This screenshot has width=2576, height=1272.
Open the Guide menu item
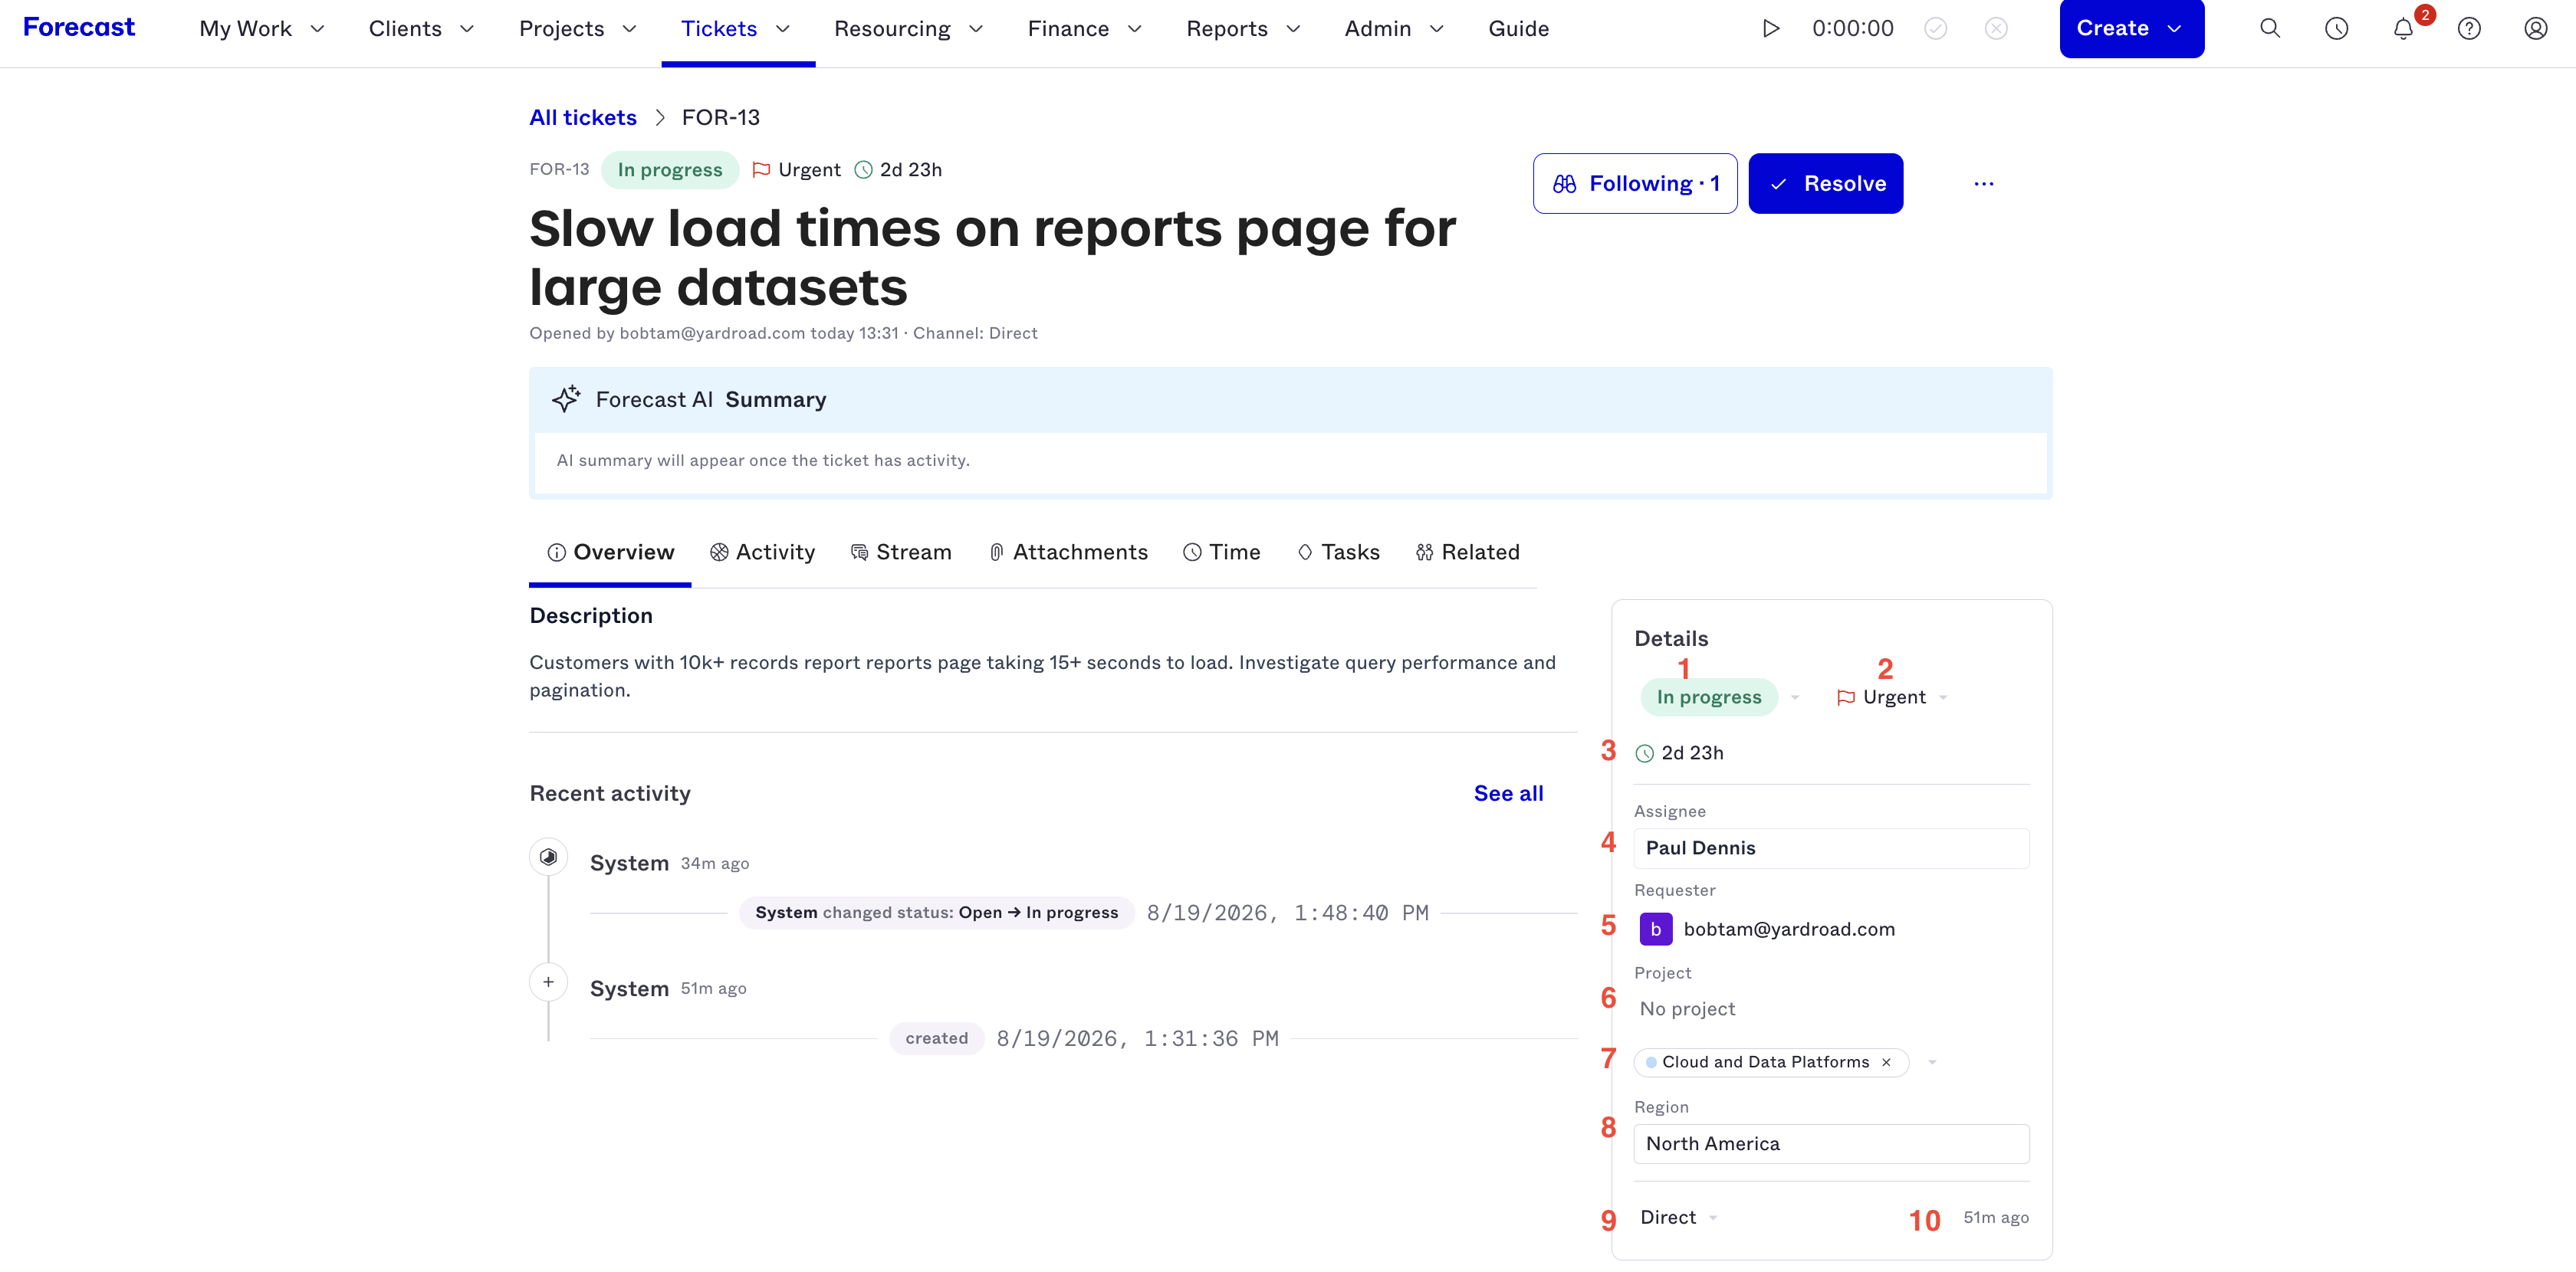coord(1518,29)
